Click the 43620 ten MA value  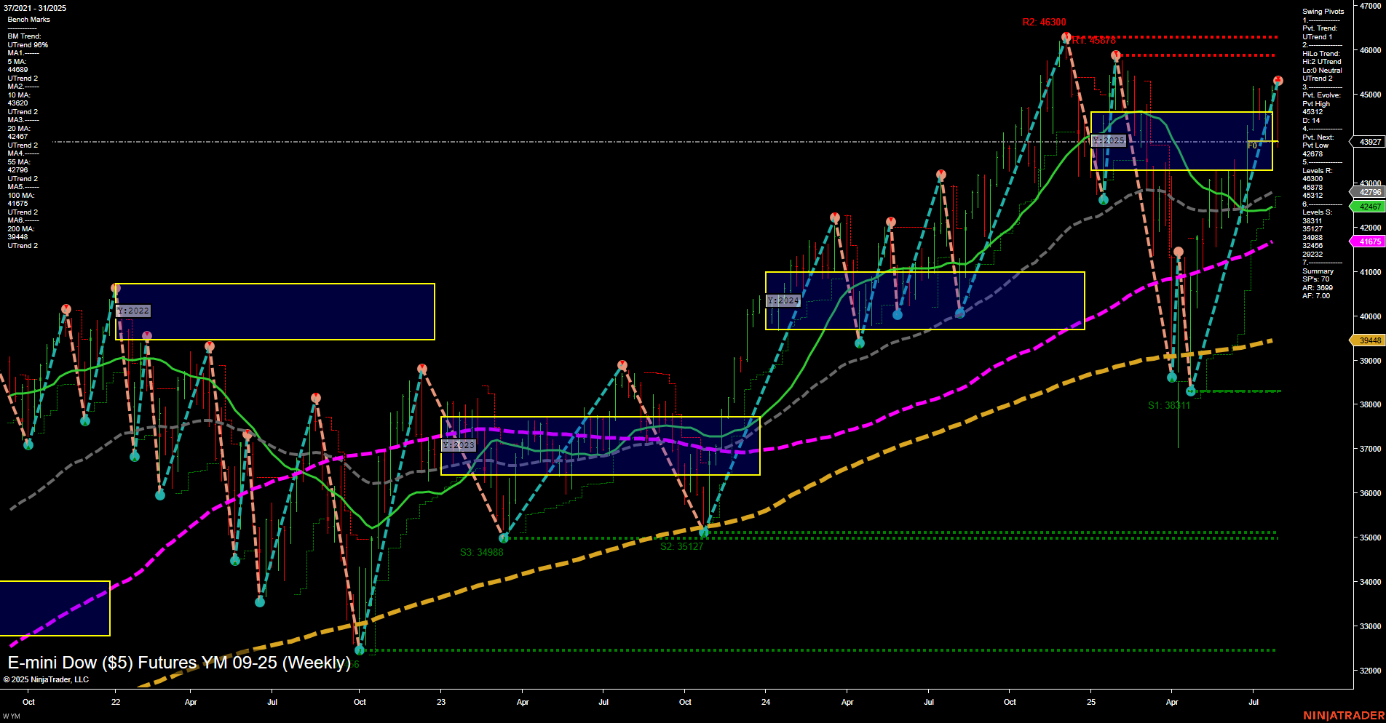point(17,103)
